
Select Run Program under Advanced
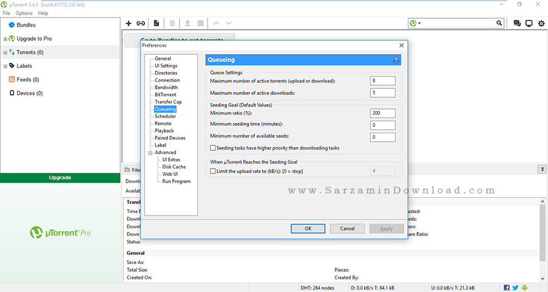click(x=177, y=181)
